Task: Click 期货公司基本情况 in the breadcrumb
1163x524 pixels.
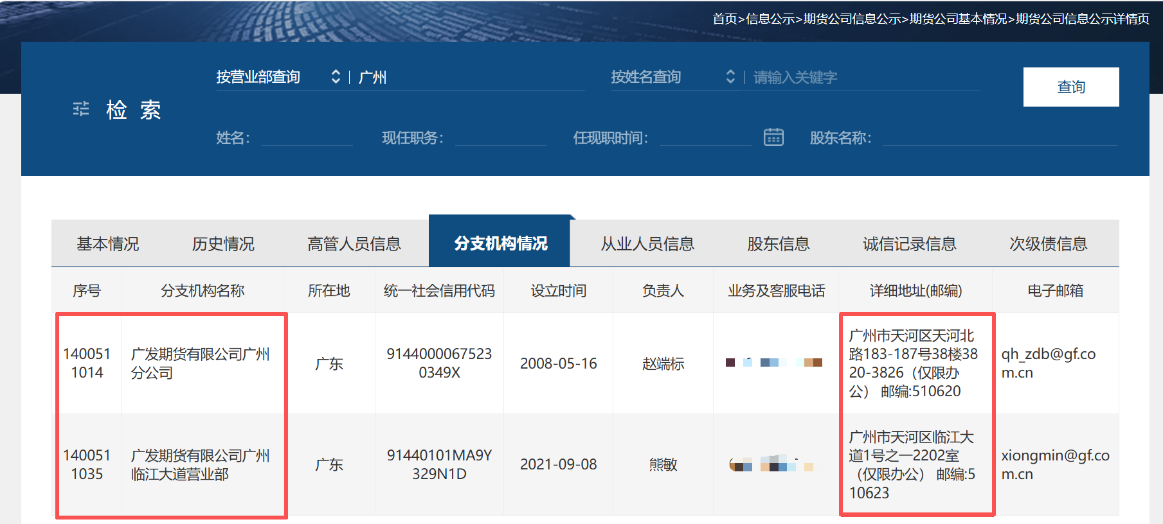Action: [959, 19]
